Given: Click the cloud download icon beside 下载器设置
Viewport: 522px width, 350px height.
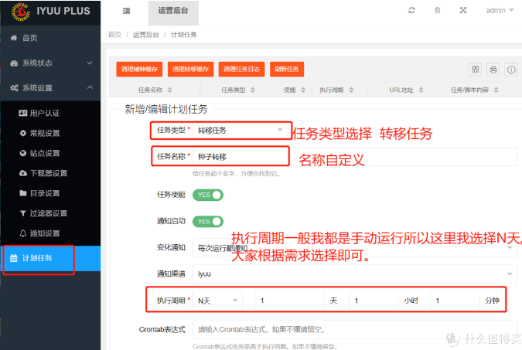Looking at the screenshot, I should click(23, 173).
